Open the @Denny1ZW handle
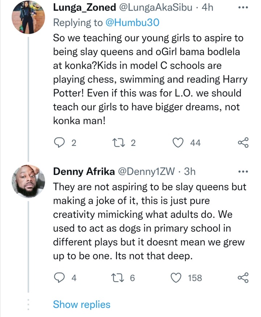Image resolution: width=261 pixels, height=317 pixels. point(146,172)
